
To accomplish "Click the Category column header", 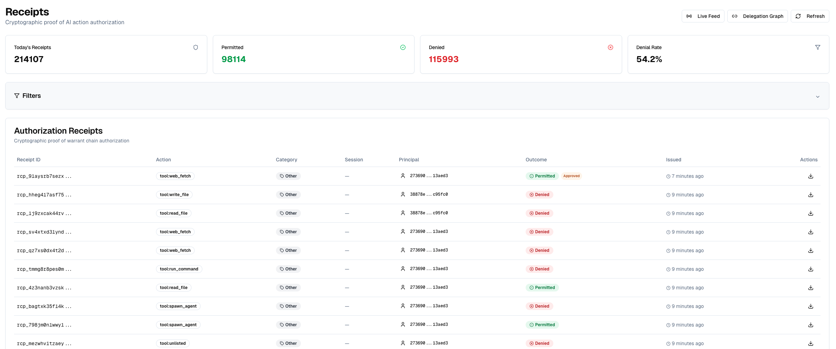I will point(286,160).
